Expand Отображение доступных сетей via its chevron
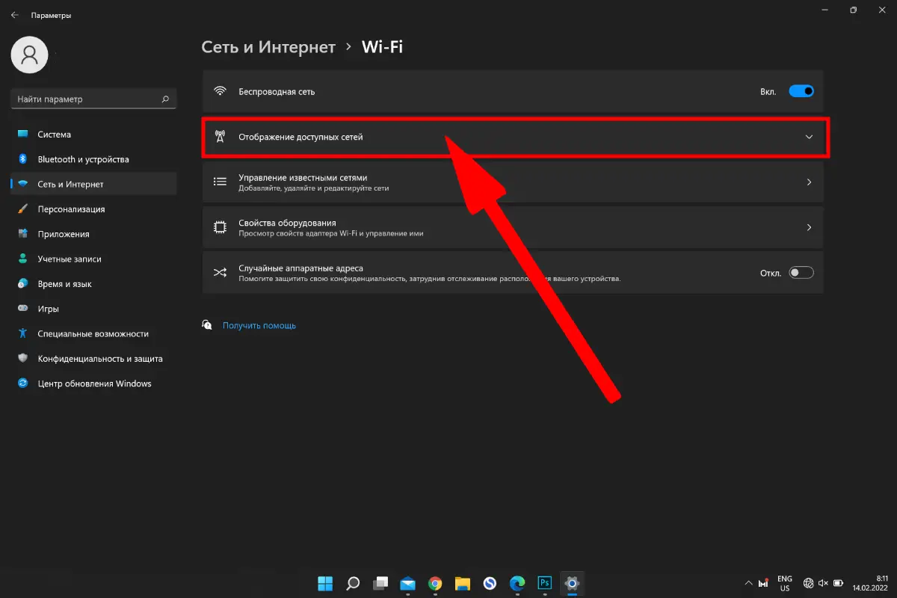The width and height of the screenshot is (897, 598). pos(809,137)
